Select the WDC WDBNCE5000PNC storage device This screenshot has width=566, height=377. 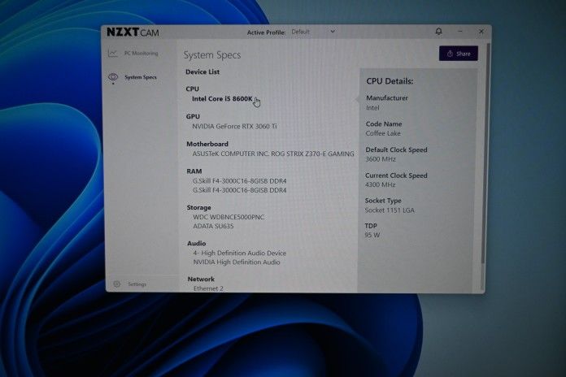pos(229,217)
